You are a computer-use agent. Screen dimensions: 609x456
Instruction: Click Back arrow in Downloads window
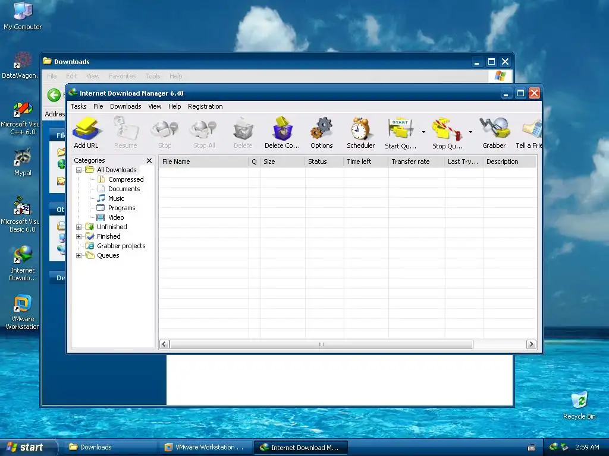click(x=54, y=95)
